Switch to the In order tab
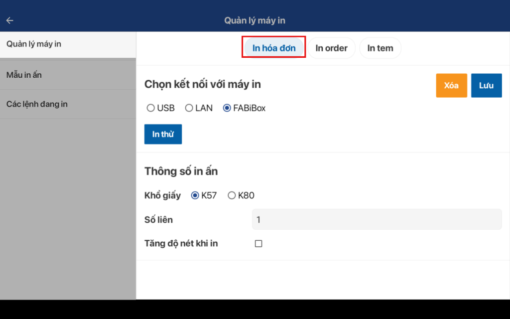Image resolution: width=510 pixels, height=319 pixels. pos(331,48)
